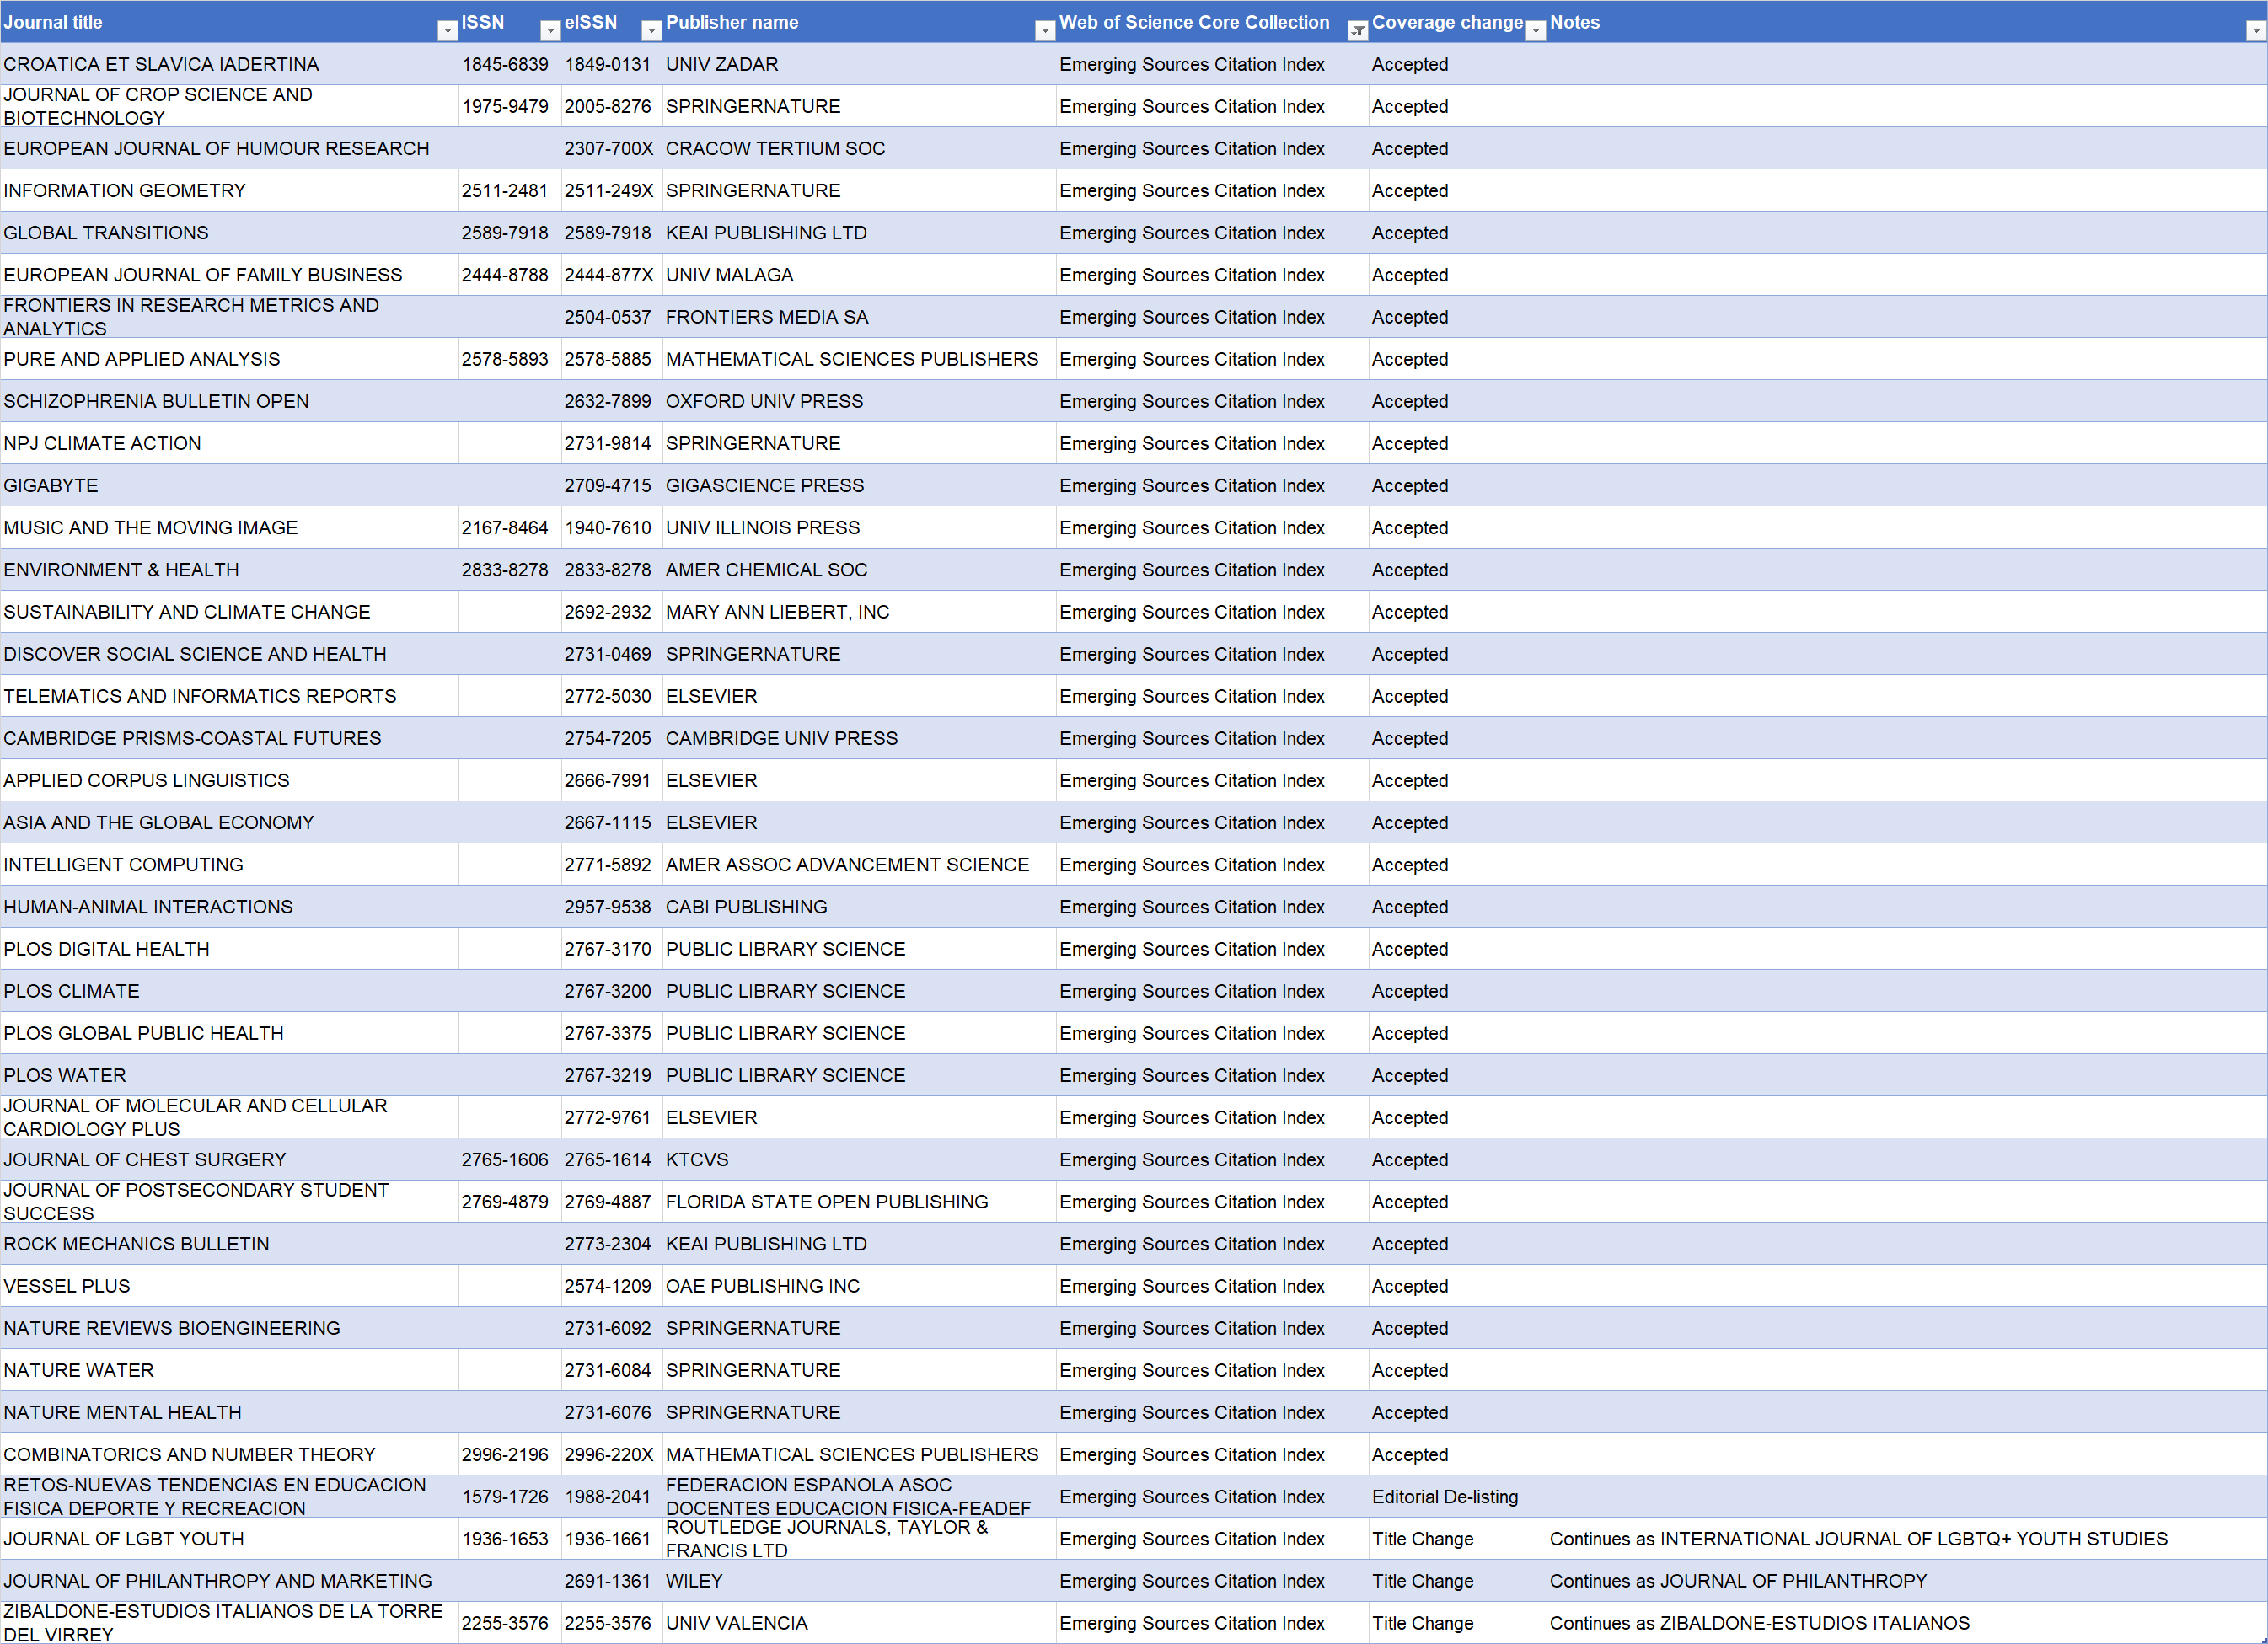Select the INTELLIGENT COMPUTING cell
The height and width of the screenshot is (1644, 2268).
pyautogui.click(x=229, y=864)
